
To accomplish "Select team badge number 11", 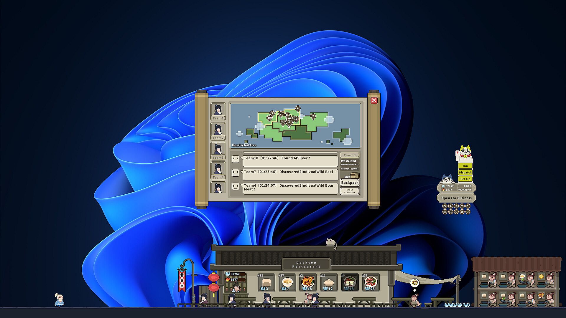I will coord(445,212).
